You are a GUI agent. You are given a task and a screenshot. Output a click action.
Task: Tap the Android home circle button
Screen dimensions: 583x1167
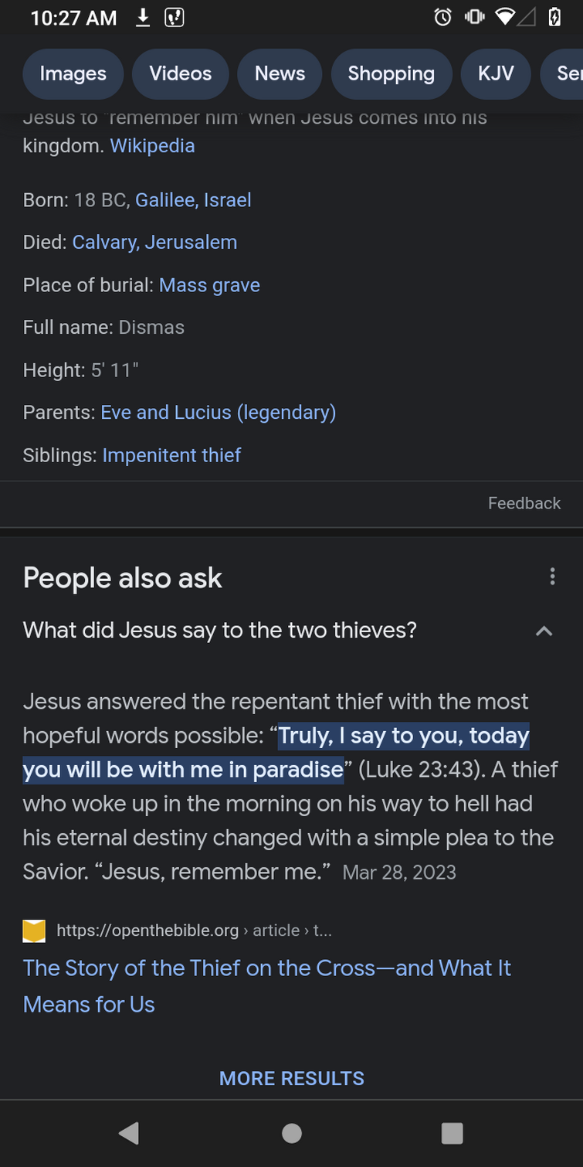292,1133
